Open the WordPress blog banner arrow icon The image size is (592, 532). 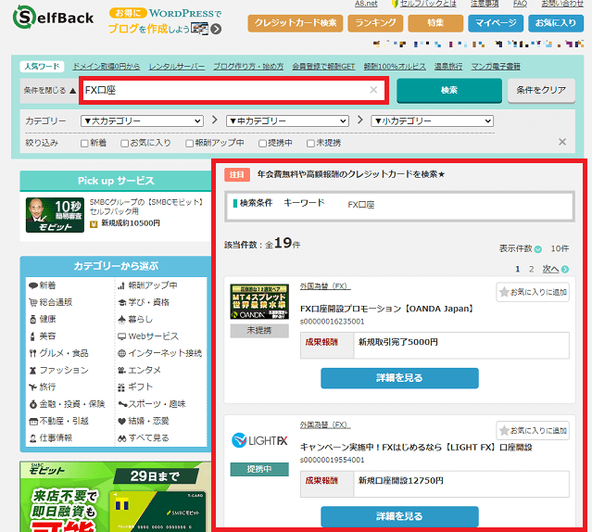[216, 29]
